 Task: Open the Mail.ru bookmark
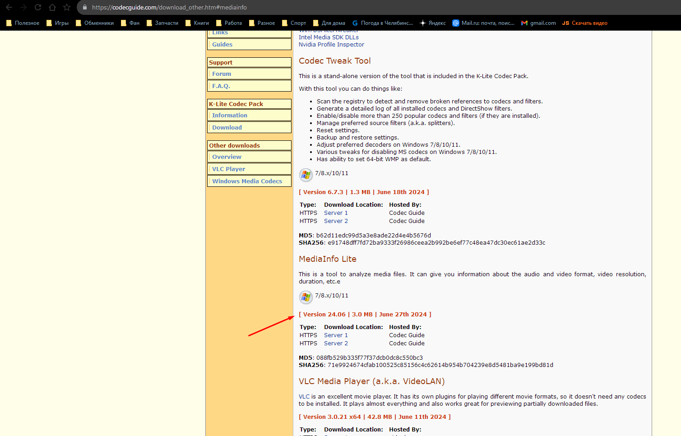483,23
